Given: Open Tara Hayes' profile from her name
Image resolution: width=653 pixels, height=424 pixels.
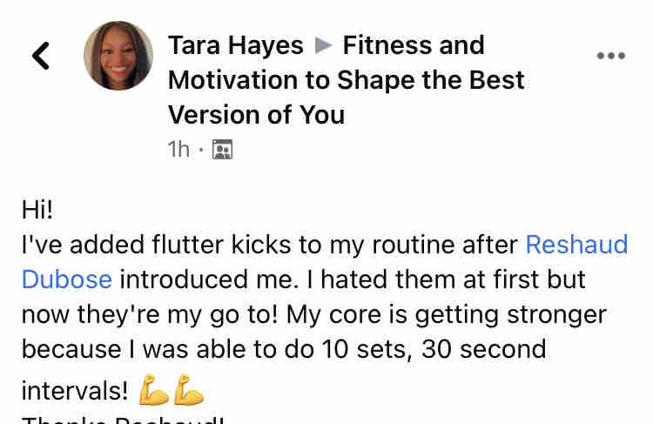Looking at the screenshot, I should pyautogui.click(x=236, y=45).
